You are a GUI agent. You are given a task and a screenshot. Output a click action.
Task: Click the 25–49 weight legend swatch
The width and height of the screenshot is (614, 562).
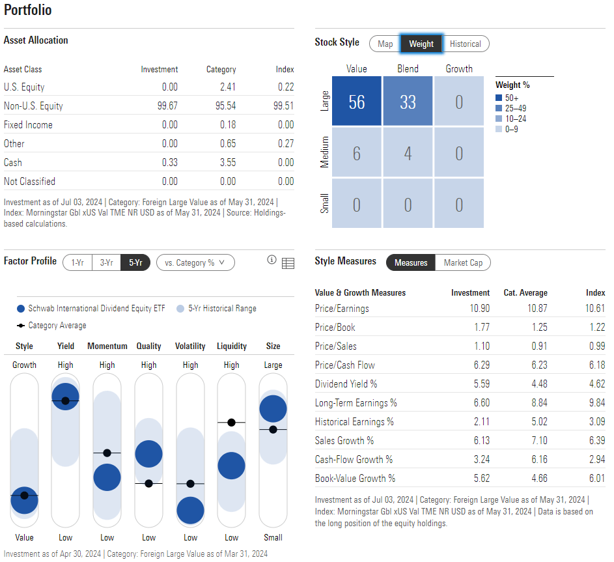pyautogui.click(x=499, y=108)
